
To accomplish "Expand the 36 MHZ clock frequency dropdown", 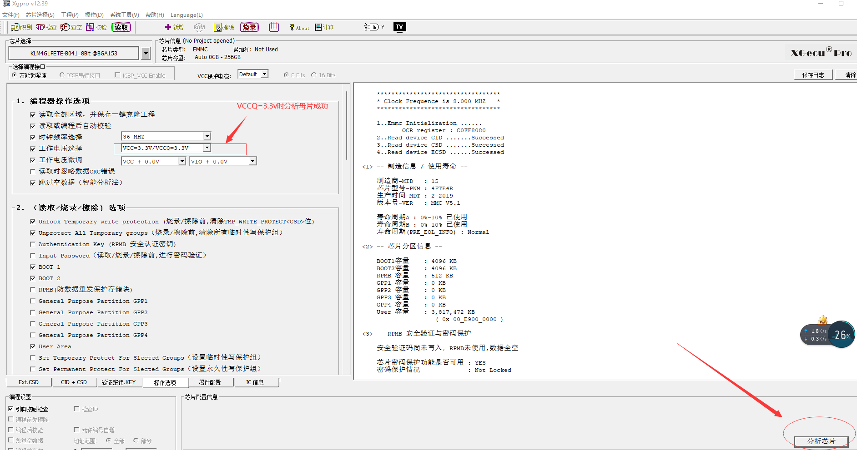I will [x=207, y=136].
